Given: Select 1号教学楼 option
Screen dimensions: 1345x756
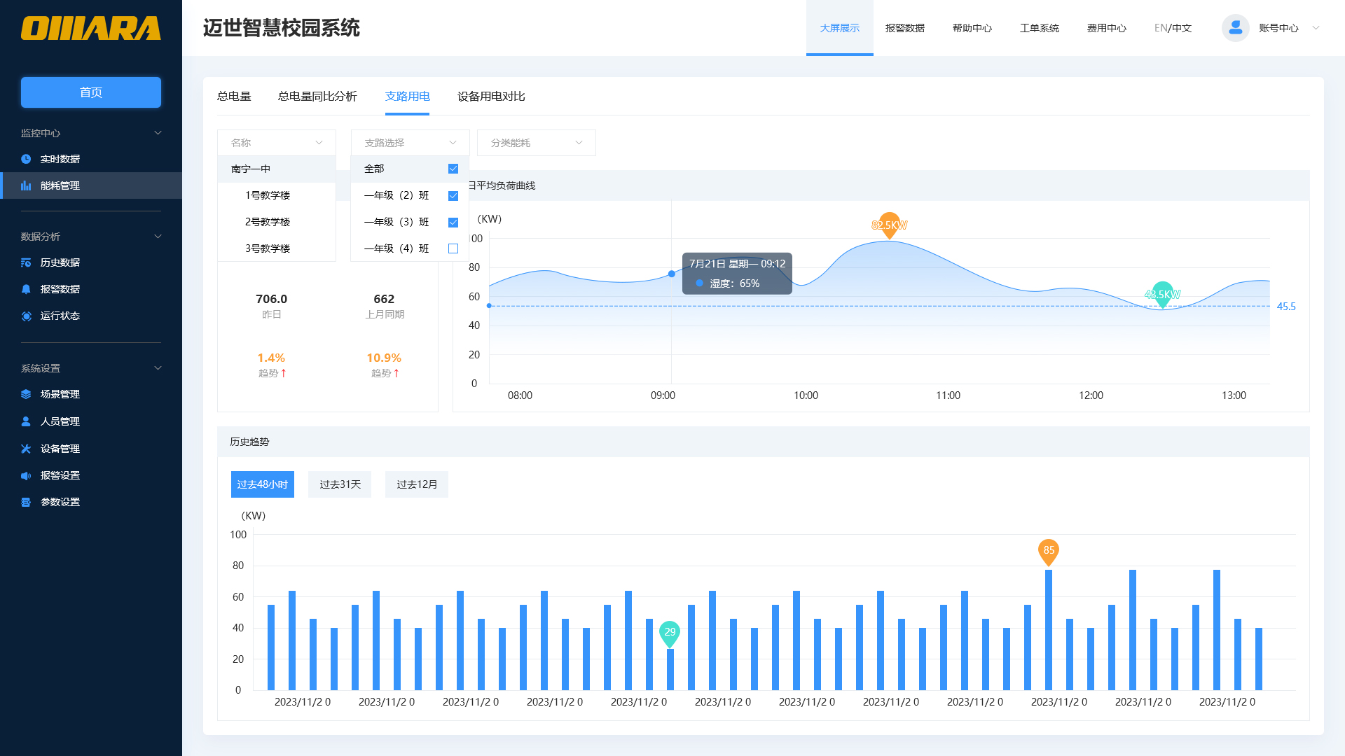Looking at the screenshot, I should (277, 195).
